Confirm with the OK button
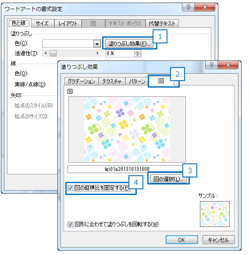 tap(182, 240)
